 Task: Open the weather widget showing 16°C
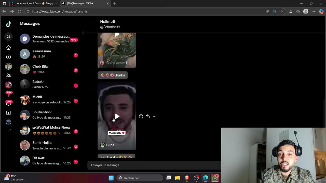tap(15, 178)
